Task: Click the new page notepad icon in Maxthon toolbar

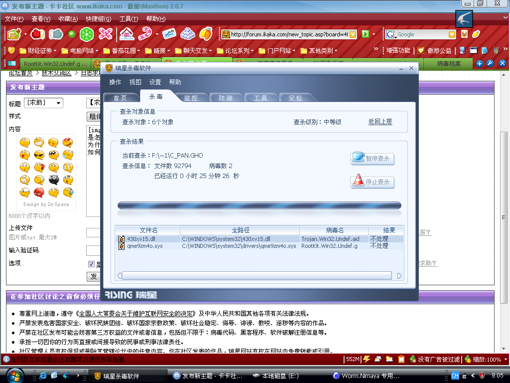Action: click(x=14, y=34)
